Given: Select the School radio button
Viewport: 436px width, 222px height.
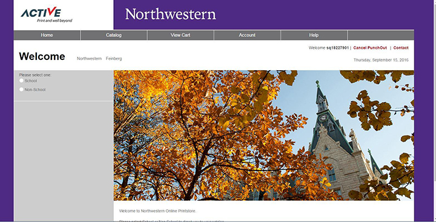Looking at the screenshot, I should click(x=21, y=80).
